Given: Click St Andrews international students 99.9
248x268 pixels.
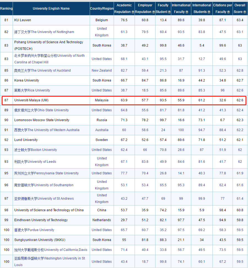Looking at the screenshot, I should [x=202, y=198].
